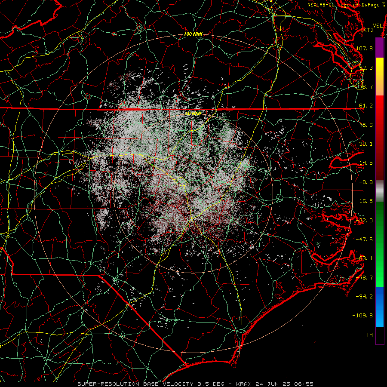Screen dimensions: 387x387
Task: Click the 92.3 value on velocity scale
Action: point(366,68)
